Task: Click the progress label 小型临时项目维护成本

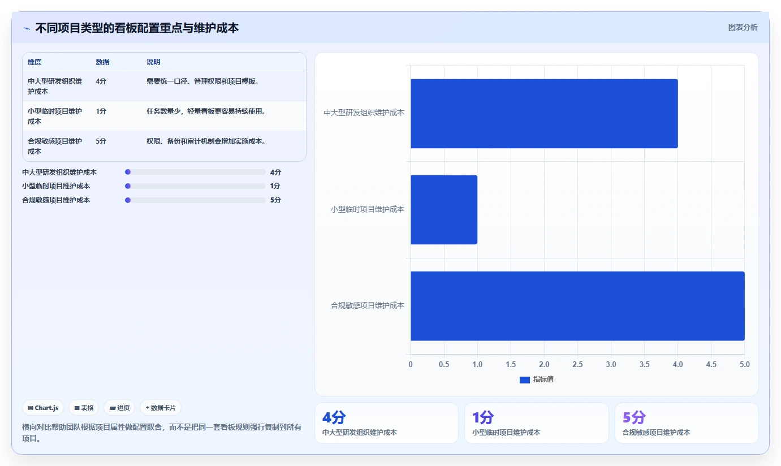Action: point(56,186)
